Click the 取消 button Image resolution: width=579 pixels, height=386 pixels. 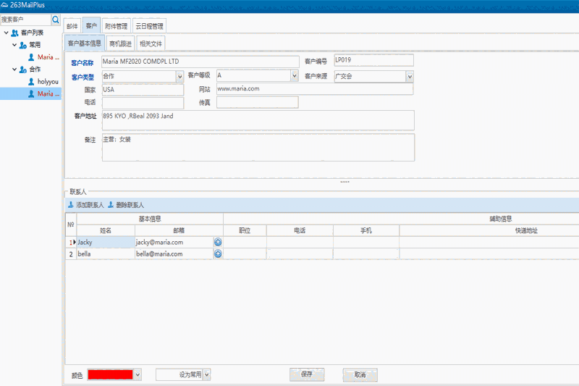(x=360, y=375)
